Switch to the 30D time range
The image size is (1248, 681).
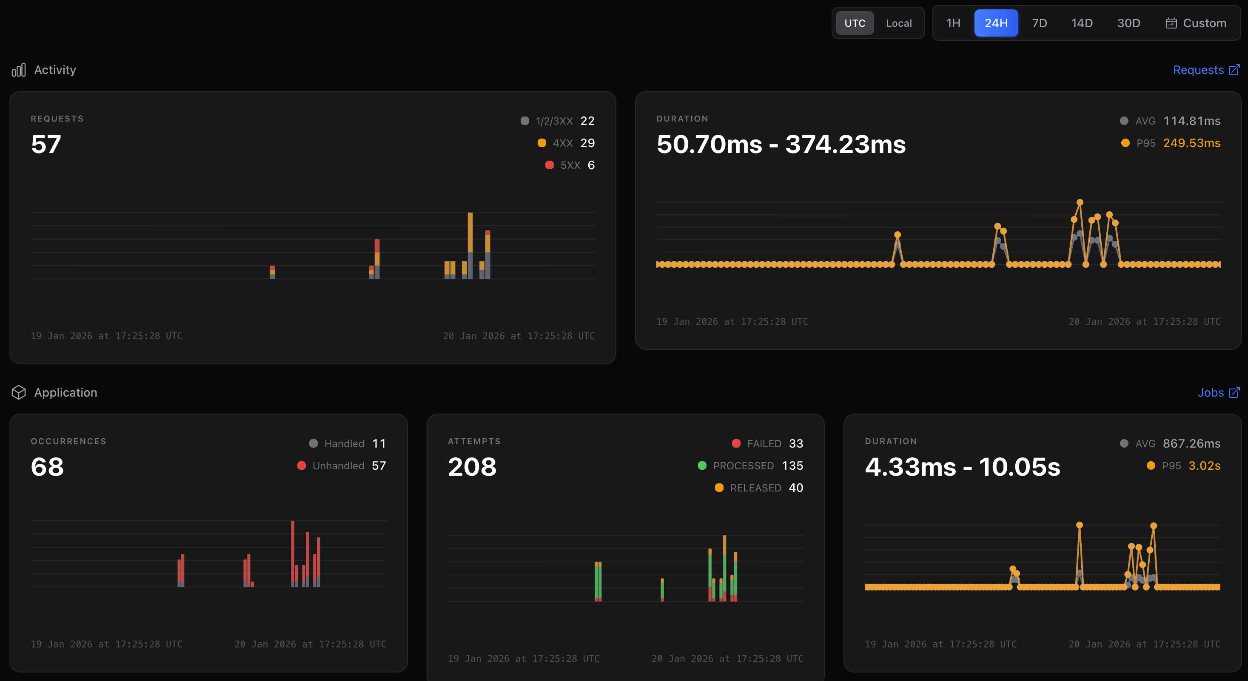pyautogui.click(x=1129, y=23)
